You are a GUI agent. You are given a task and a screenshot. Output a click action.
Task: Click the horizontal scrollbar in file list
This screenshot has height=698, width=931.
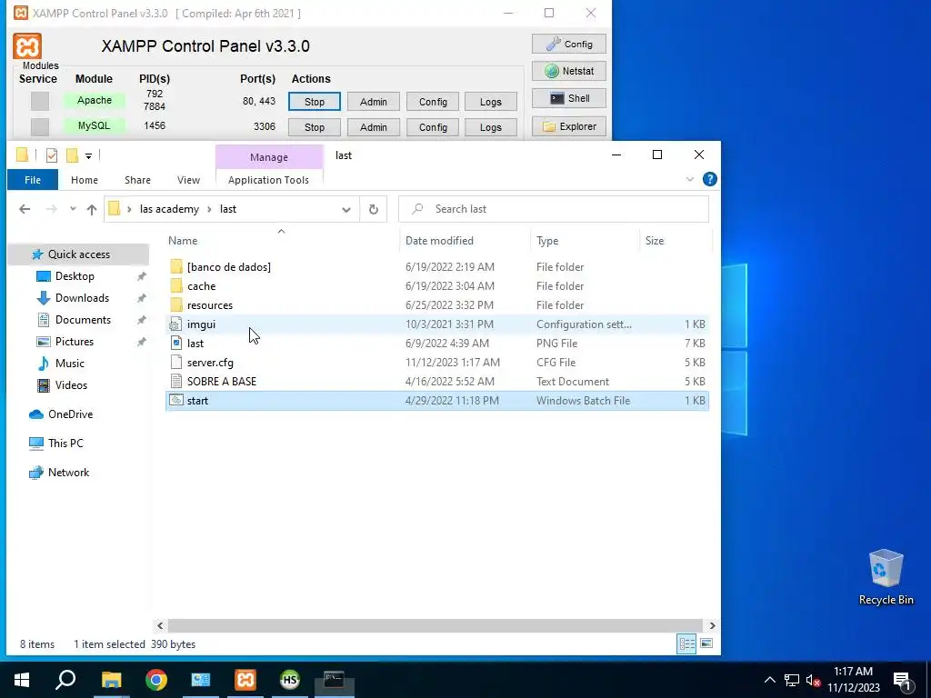(x=435, y=625)
